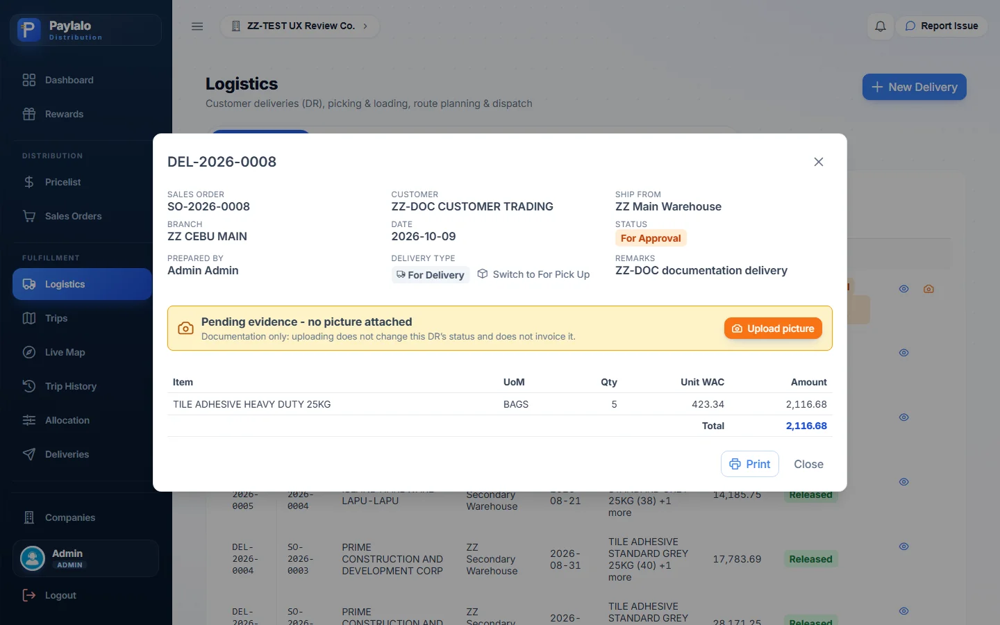Open Trip History in the sidebar
The width and height of the screenshot is (1000, 625).
[82, 386]
